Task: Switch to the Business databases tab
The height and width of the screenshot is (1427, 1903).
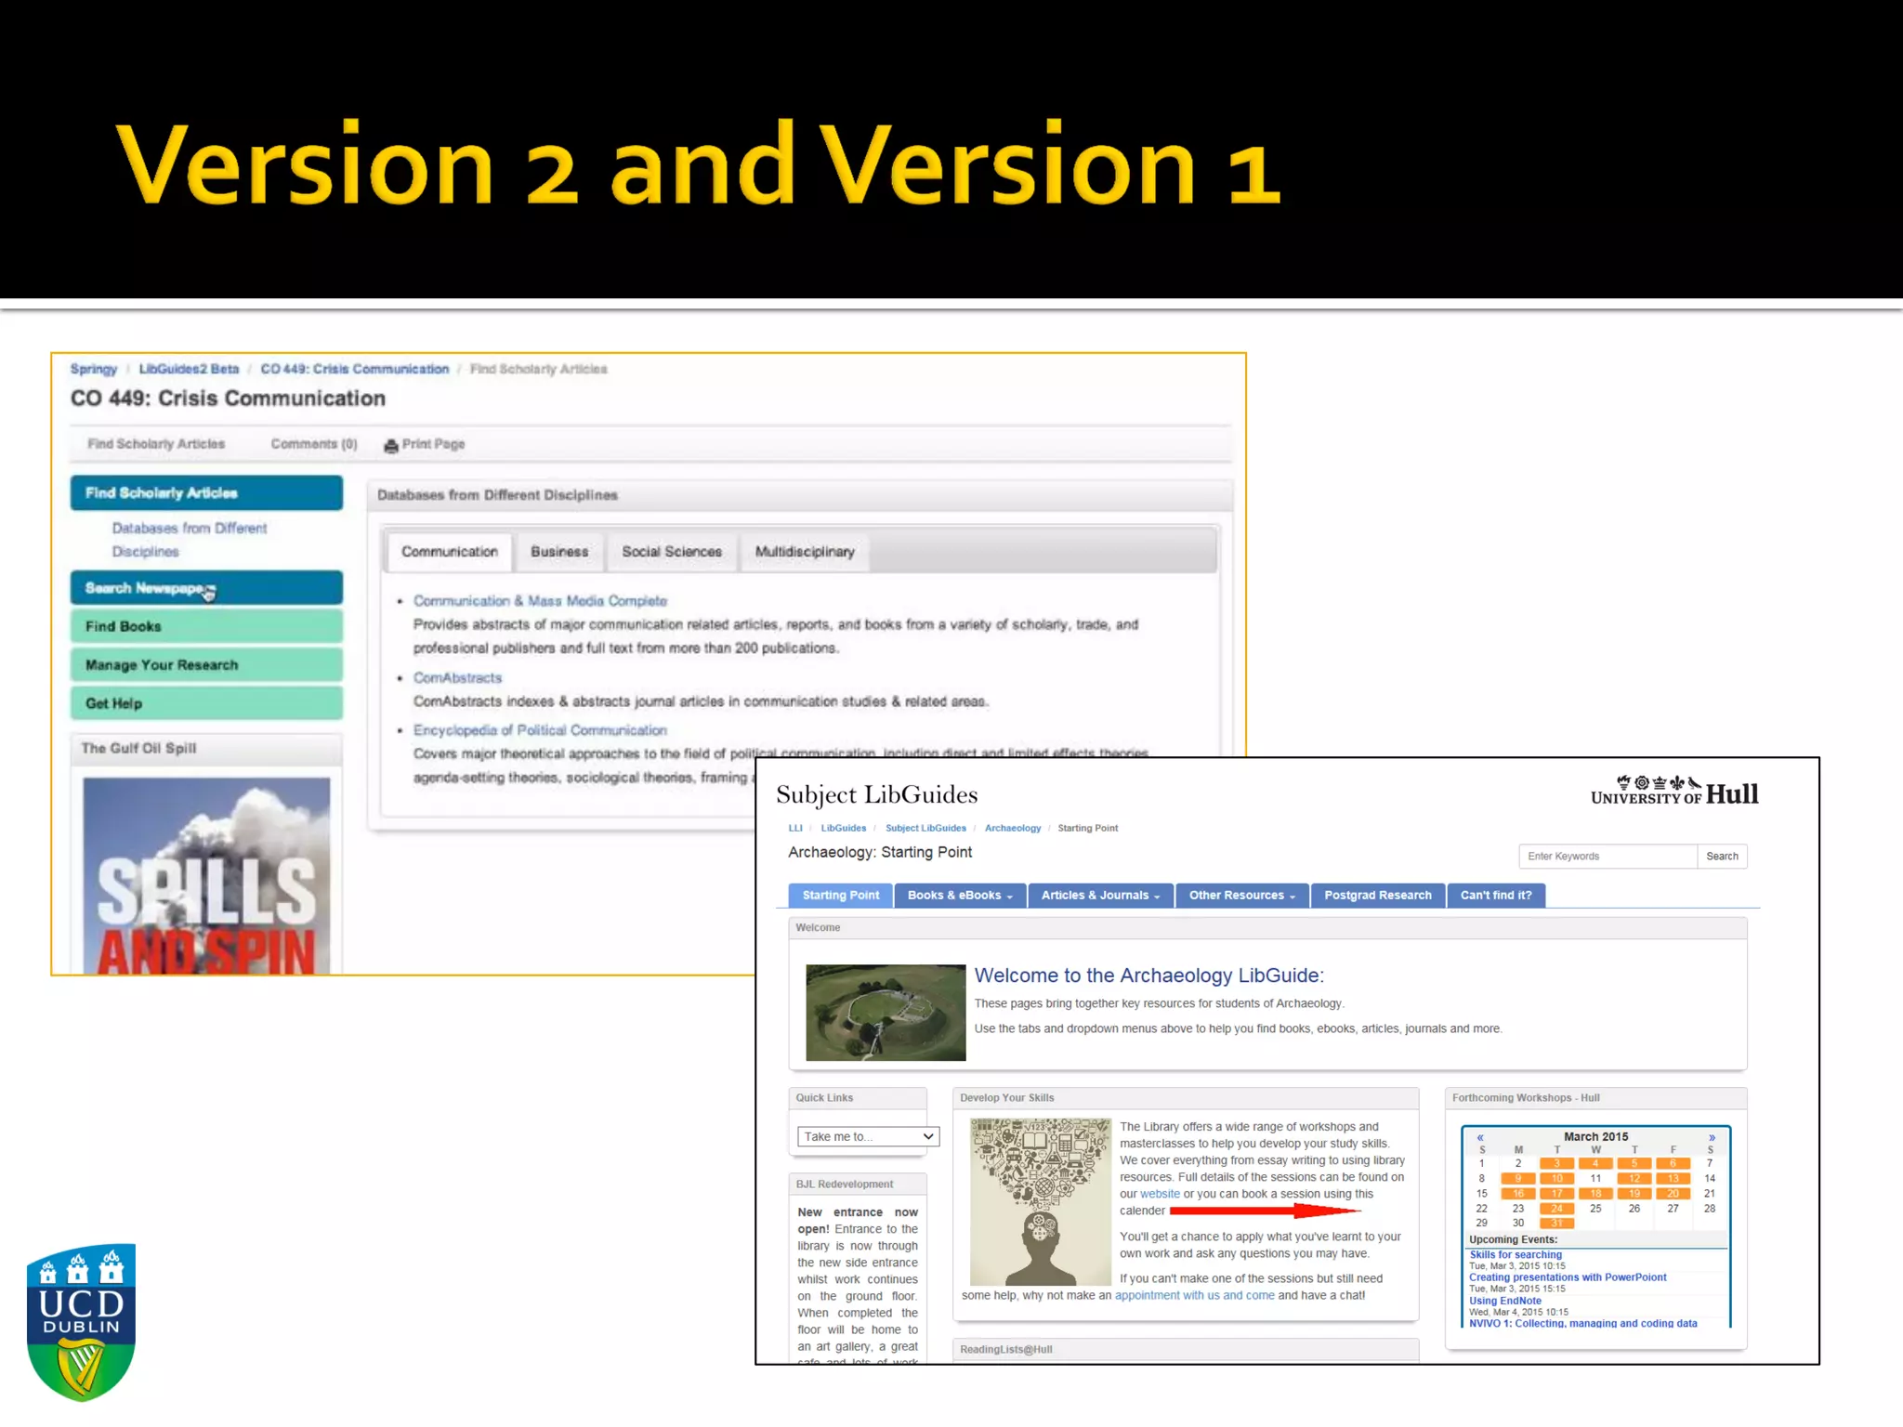Action: pos(559,552)
